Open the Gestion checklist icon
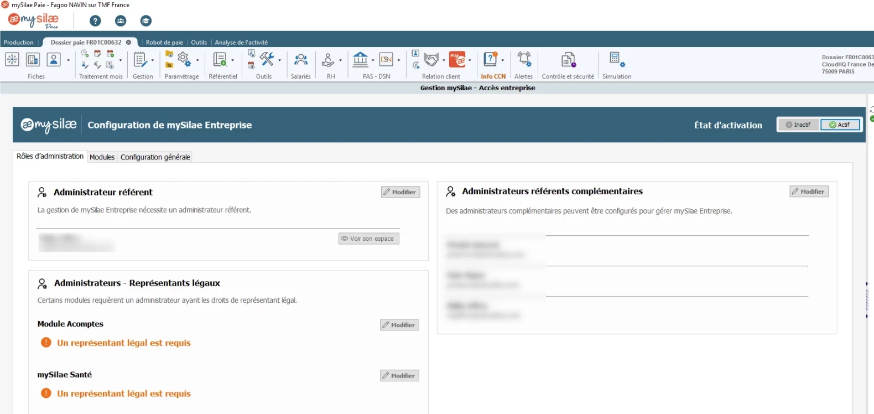Screen dimensions: 874x414 point(141,59)
